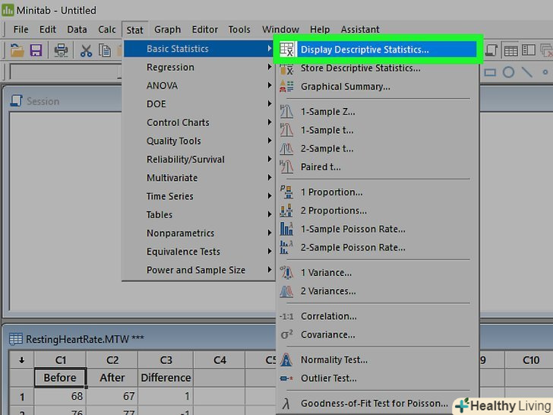This screenshot has height=415, width=553.
Task: Click the Store Descriptive Statistics icon
Action: tap(286, 68)
